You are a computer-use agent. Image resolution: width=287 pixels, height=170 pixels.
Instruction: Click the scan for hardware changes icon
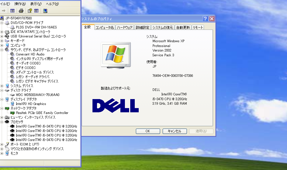click(x=45, y=11)
